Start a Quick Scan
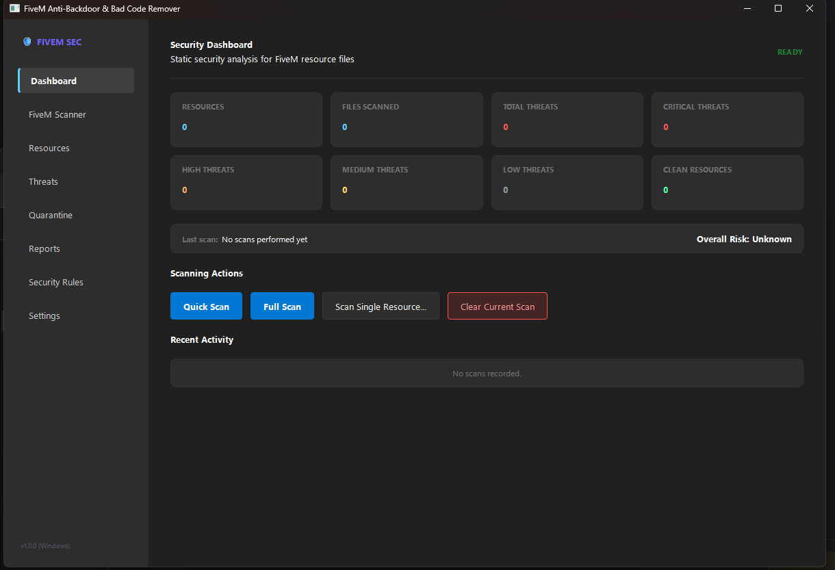The height and width of the screenshot is (570, 835). [x=206, y=306]
